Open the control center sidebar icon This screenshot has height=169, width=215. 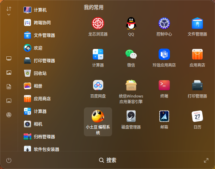[9, 115]
